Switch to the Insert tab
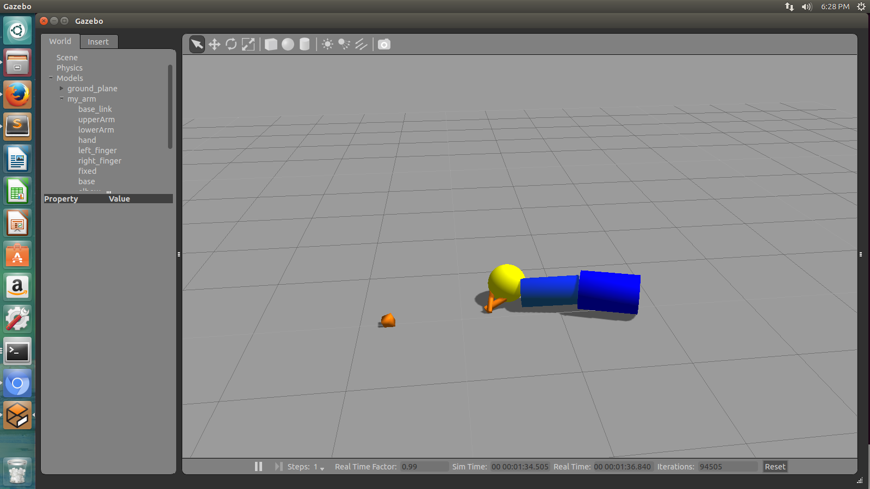Image resolution: width=870 pixels, height=489 pixels. (x=98, y=42)
